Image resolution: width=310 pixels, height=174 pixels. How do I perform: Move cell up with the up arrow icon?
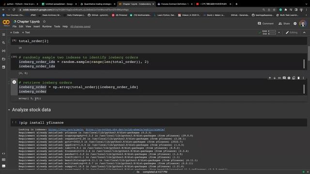point(270,78)
